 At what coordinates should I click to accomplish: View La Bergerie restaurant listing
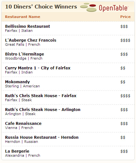pyautogui.click(x=17, y=151)
